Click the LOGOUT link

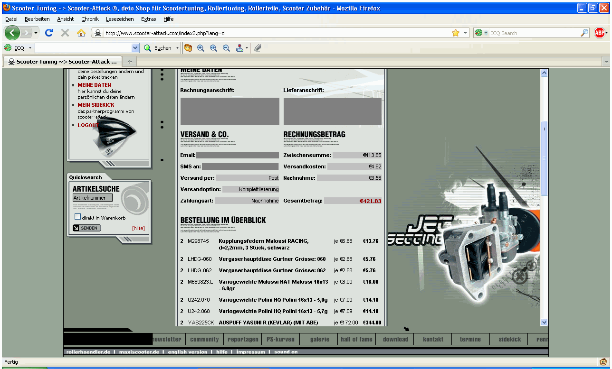point(88,125)
